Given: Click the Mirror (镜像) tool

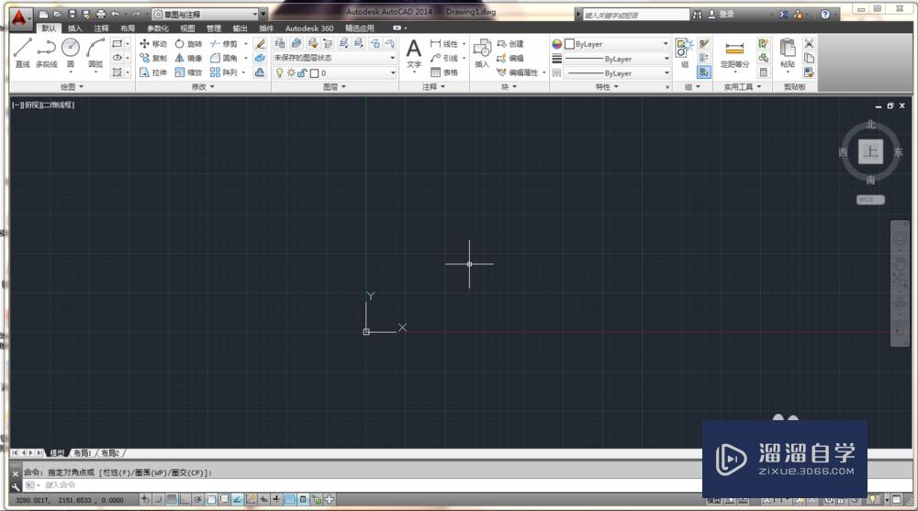Looking at the screenshot, I should click(188, 58).
